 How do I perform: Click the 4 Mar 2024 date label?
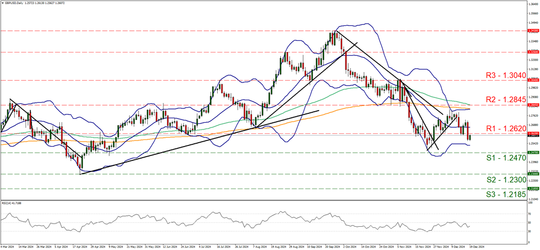coord(7,247)
